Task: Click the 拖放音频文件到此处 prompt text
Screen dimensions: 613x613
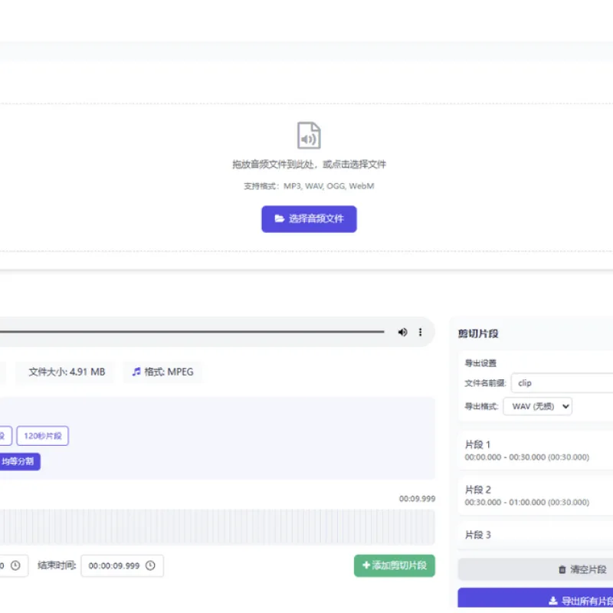Action: pos(309,164)
